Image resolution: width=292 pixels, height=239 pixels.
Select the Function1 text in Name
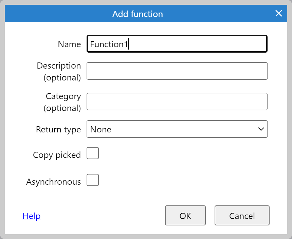point(108,44)
